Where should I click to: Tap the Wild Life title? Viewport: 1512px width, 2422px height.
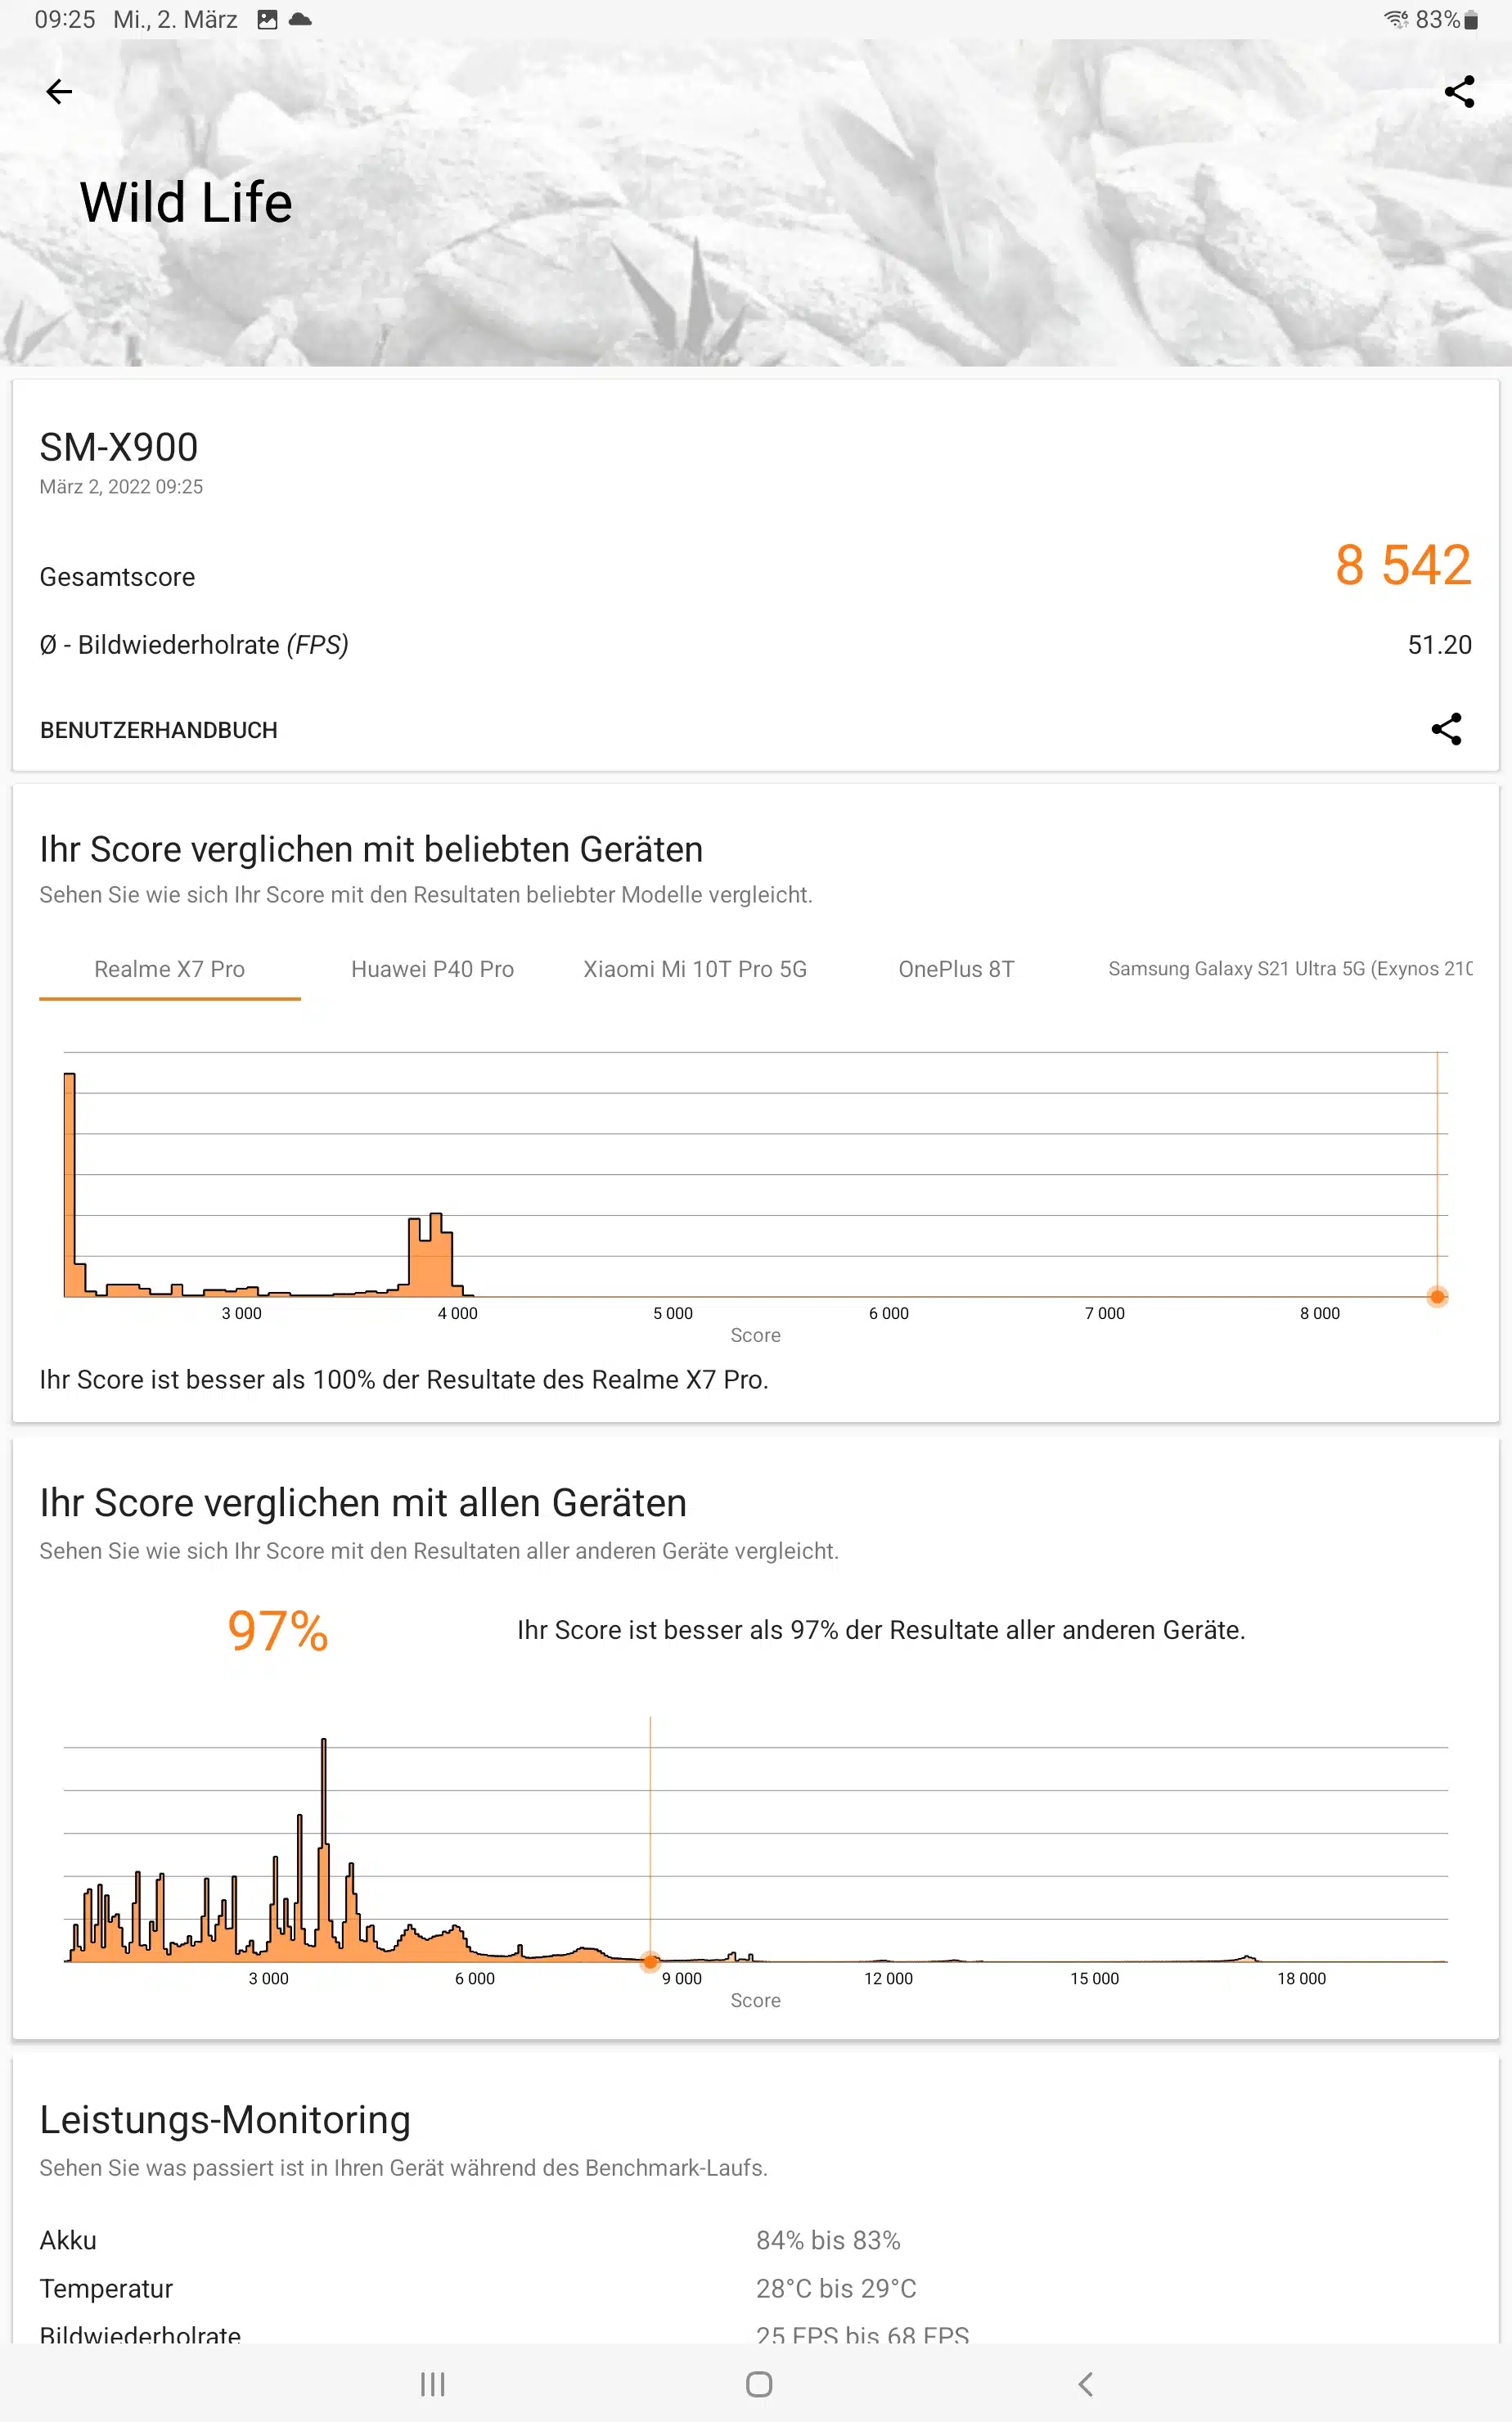point(186,203)
